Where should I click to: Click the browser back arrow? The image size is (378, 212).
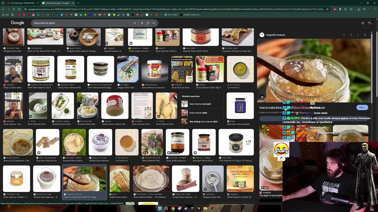[x=3, y=9]
